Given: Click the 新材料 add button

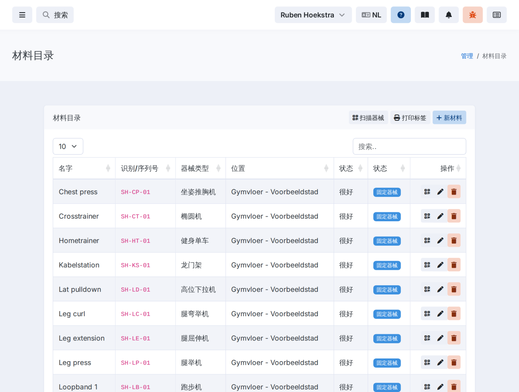Looking at the screenshot, I should (x=449, y=118).
